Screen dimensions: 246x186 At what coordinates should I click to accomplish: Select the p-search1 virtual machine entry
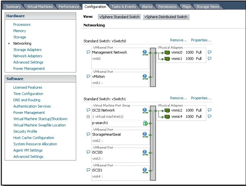pos(100,123)
